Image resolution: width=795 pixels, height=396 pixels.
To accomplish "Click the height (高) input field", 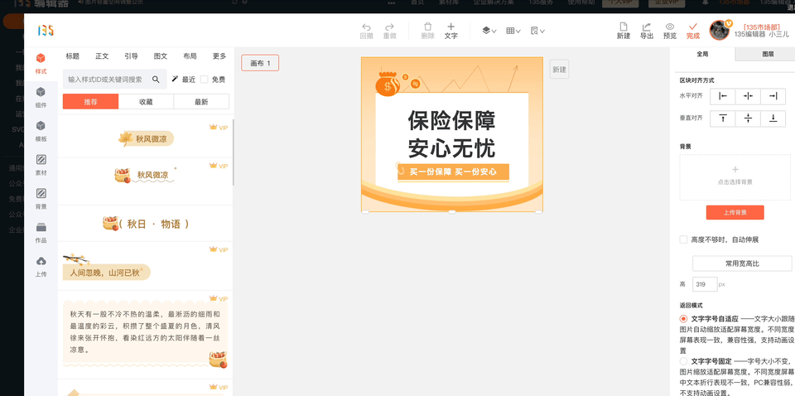I will [x=704, y=284].
